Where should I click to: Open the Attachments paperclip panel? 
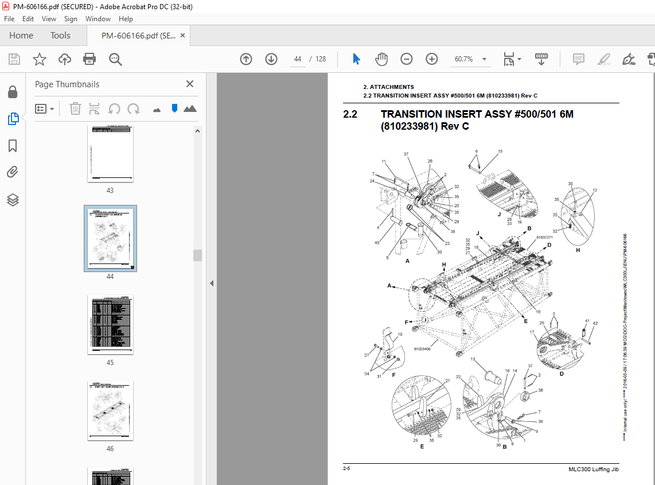pos(13,172)
